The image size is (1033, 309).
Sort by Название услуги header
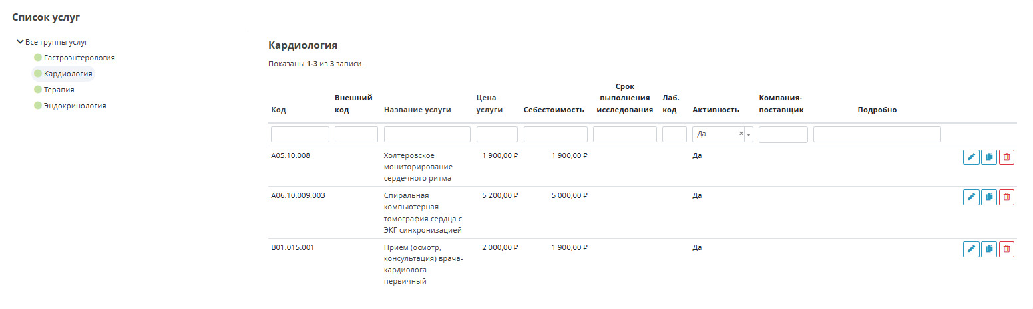point(417,110)
